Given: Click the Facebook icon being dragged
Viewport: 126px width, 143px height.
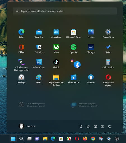Looking at the screenshot, I should 77,65.
